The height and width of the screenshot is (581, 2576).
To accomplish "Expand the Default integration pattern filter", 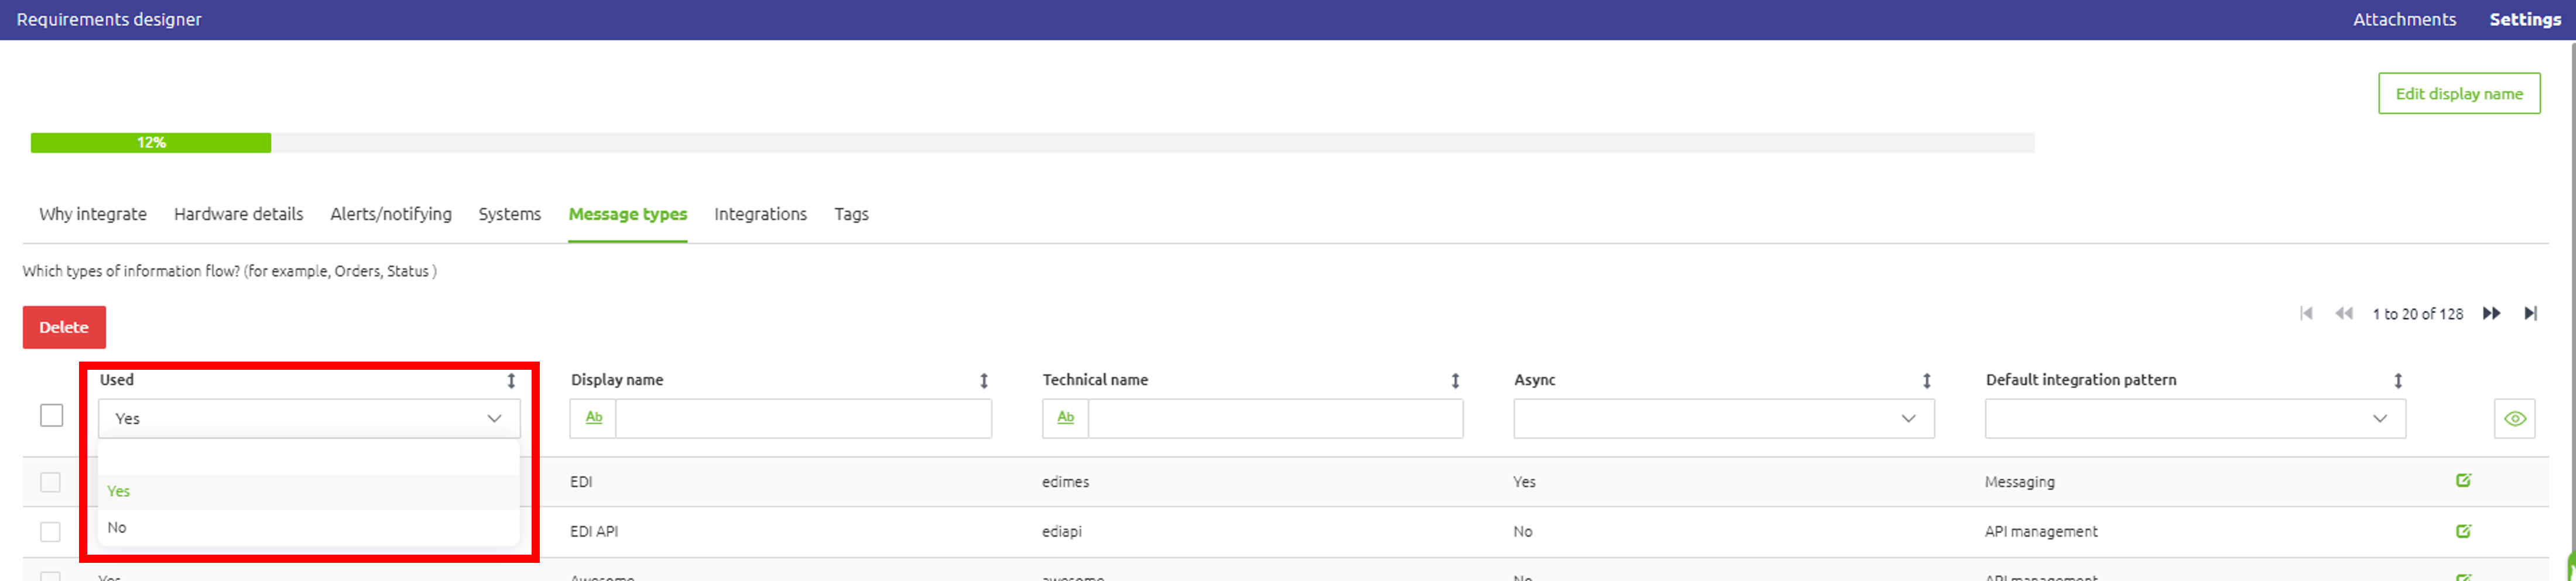I will (x=2194, y=419).
